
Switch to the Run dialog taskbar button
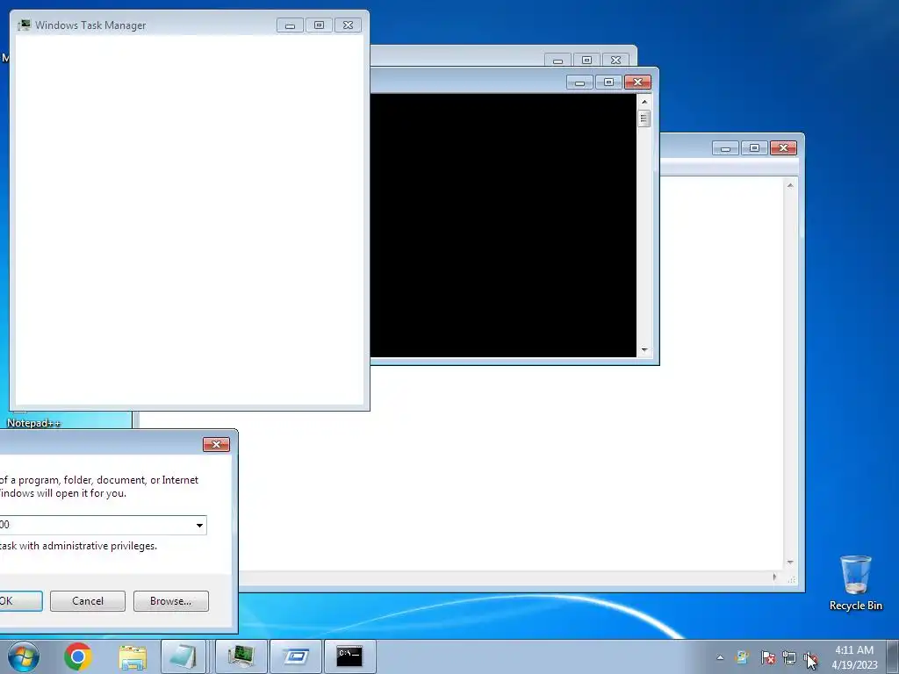[x=296, y=656]
